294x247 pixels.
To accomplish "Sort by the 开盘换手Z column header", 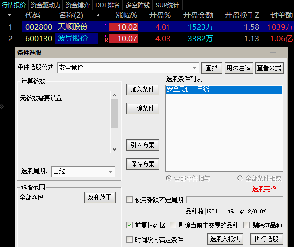I will click(x=242, y=15).
